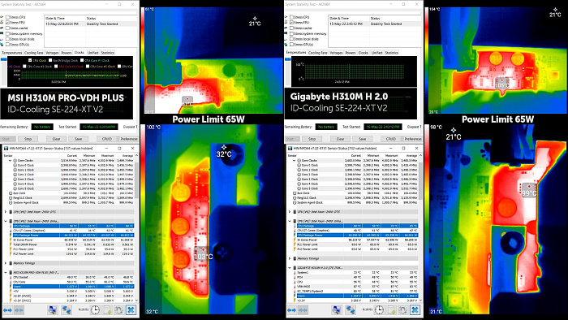The height and width of the screenshot is (320, 568).
Task: Click the clock icon in MSI HWiNFO toolbar
Action: click(95, 310)
